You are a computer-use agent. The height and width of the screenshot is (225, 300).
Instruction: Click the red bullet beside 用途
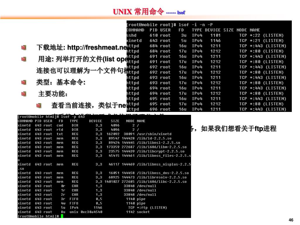(x=24, y=59)
